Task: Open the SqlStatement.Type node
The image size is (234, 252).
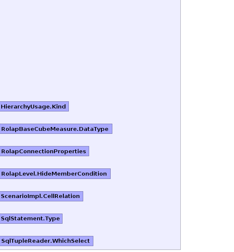Action: pyautogui.click(x=31, y=219)
